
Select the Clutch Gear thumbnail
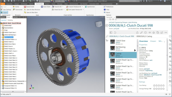tap(113, 42)
